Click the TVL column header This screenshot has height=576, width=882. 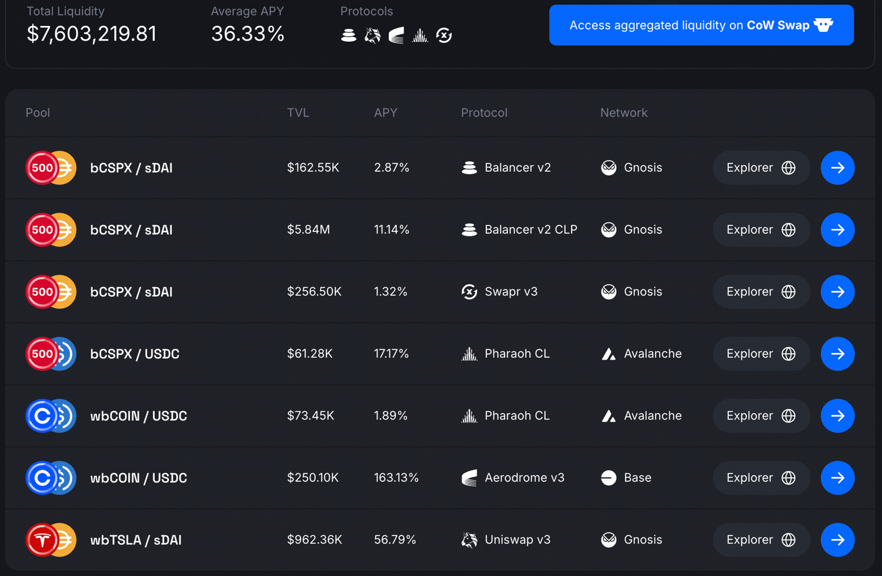(298, 112)
